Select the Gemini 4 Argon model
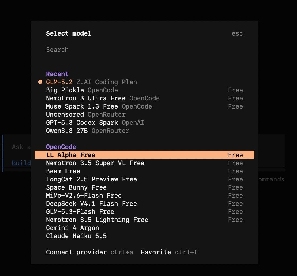This screenshot has height=276, width=297. point(144,228)
